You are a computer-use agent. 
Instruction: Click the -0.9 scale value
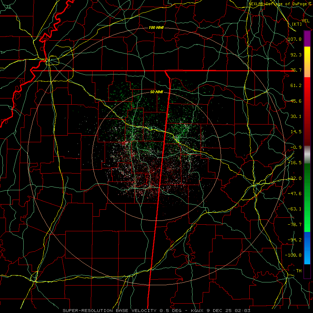pos(296,147)
